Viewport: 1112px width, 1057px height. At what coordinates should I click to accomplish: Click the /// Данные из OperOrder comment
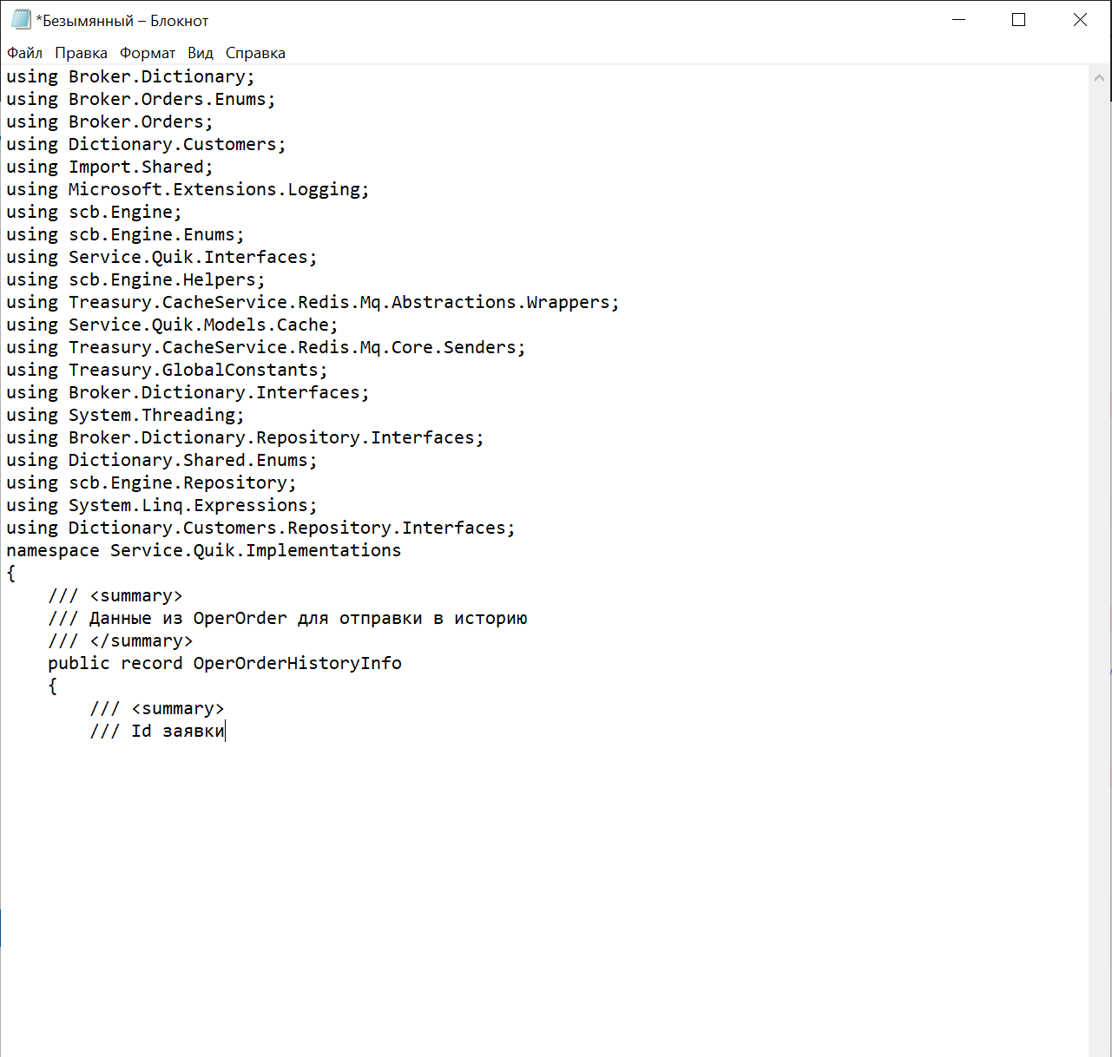click(286, 618)
